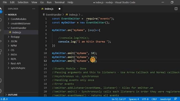Click the console.log("I am Nitin Sharma") line
This screenshot has width=180, height=101.
85,42
